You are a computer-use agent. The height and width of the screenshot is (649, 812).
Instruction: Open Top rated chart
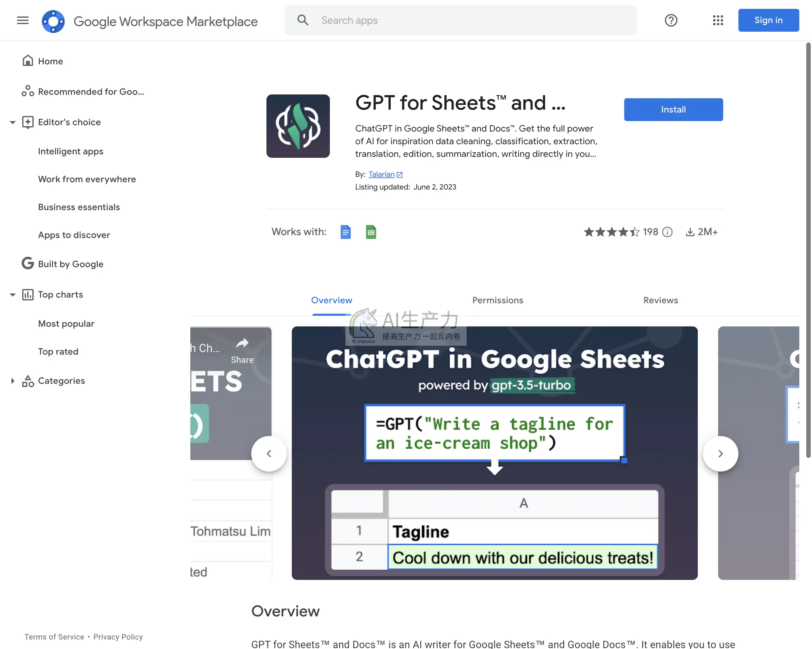tap(58, 351)
